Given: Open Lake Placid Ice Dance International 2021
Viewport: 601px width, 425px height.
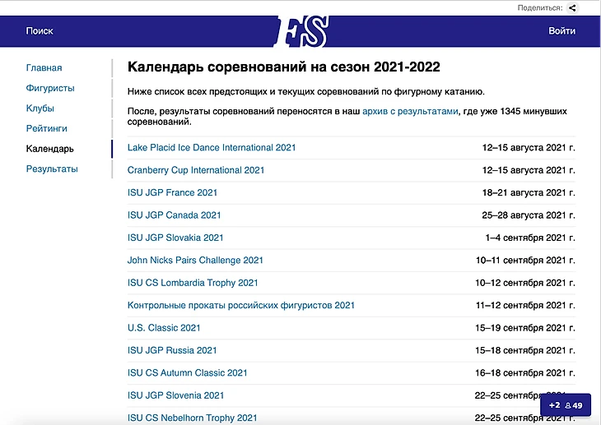Looking at the screenshot, I should tap(212, 148).
